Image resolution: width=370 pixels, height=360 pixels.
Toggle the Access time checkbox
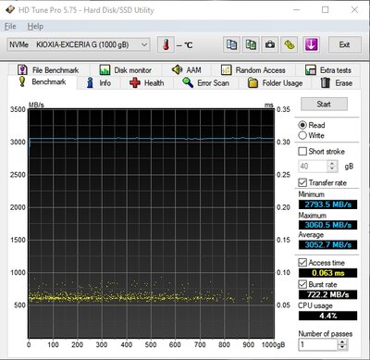pyautogui.click(x=302, y=263)
